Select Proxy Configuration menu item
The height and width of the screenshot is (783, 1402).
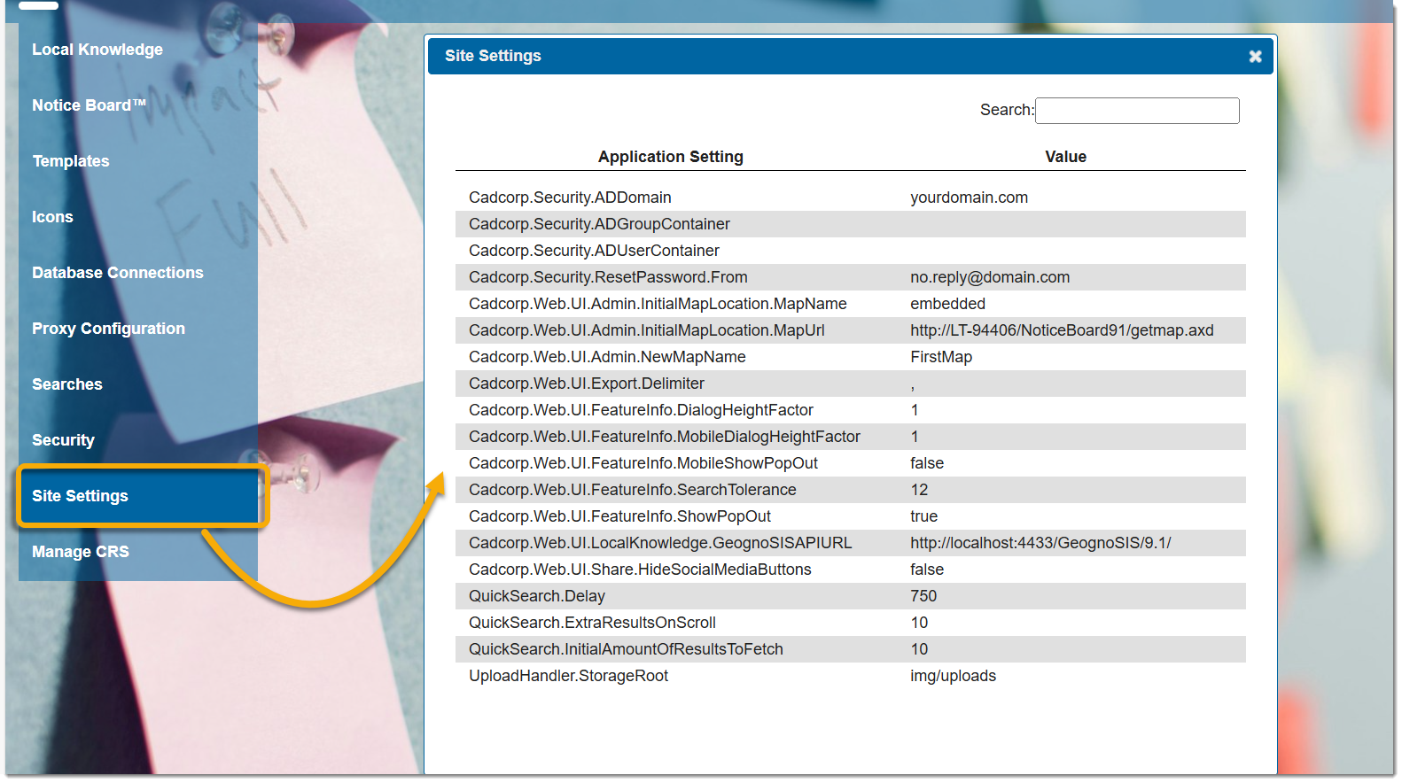(x=108, y=329)
